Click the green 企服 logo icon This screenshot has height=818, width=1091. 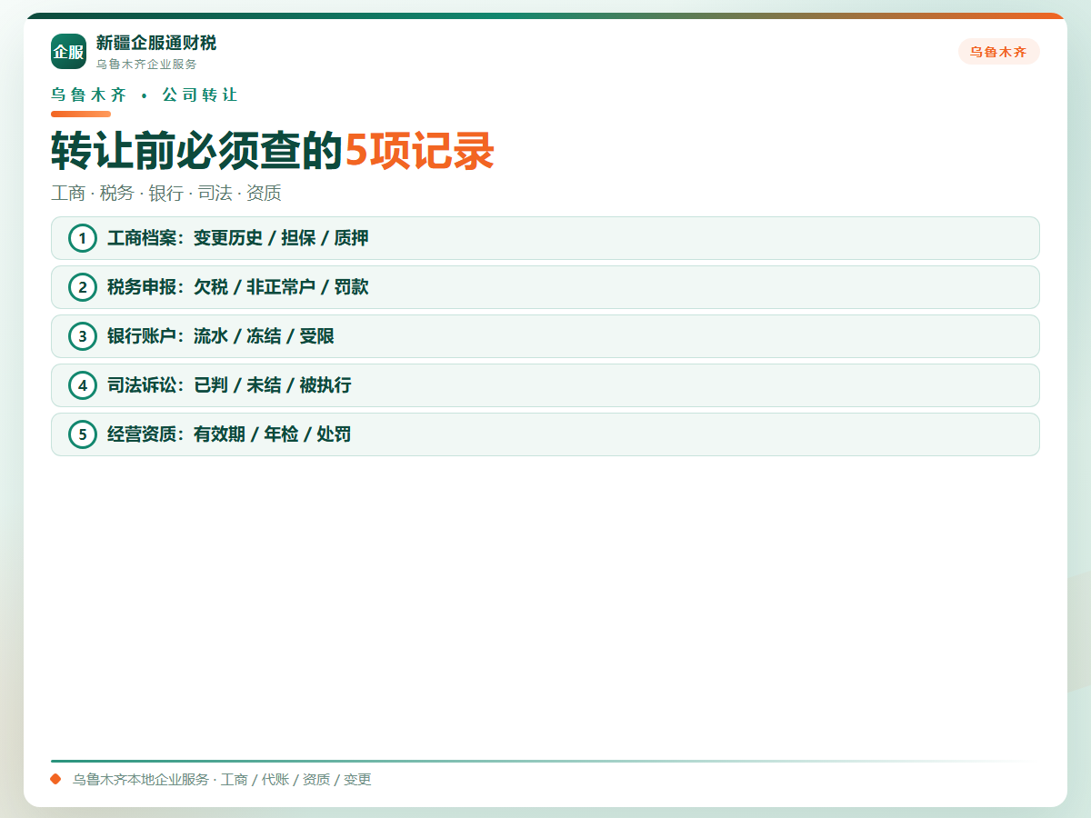point(68,51)
